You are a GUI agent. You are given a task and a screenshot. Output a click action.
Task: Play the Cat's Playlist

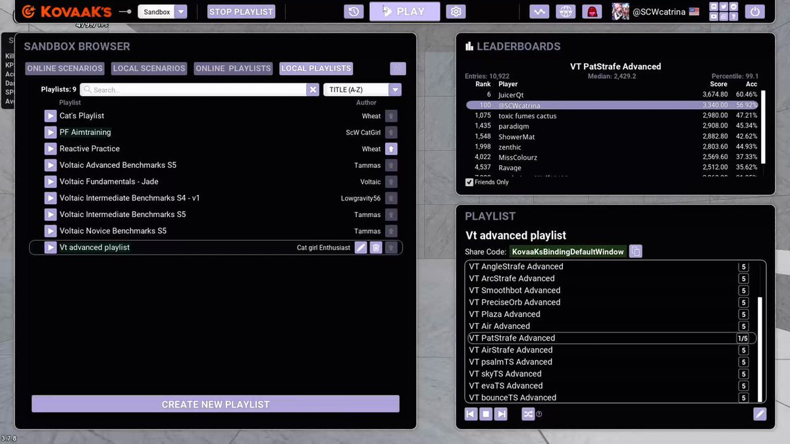(51, 116)
